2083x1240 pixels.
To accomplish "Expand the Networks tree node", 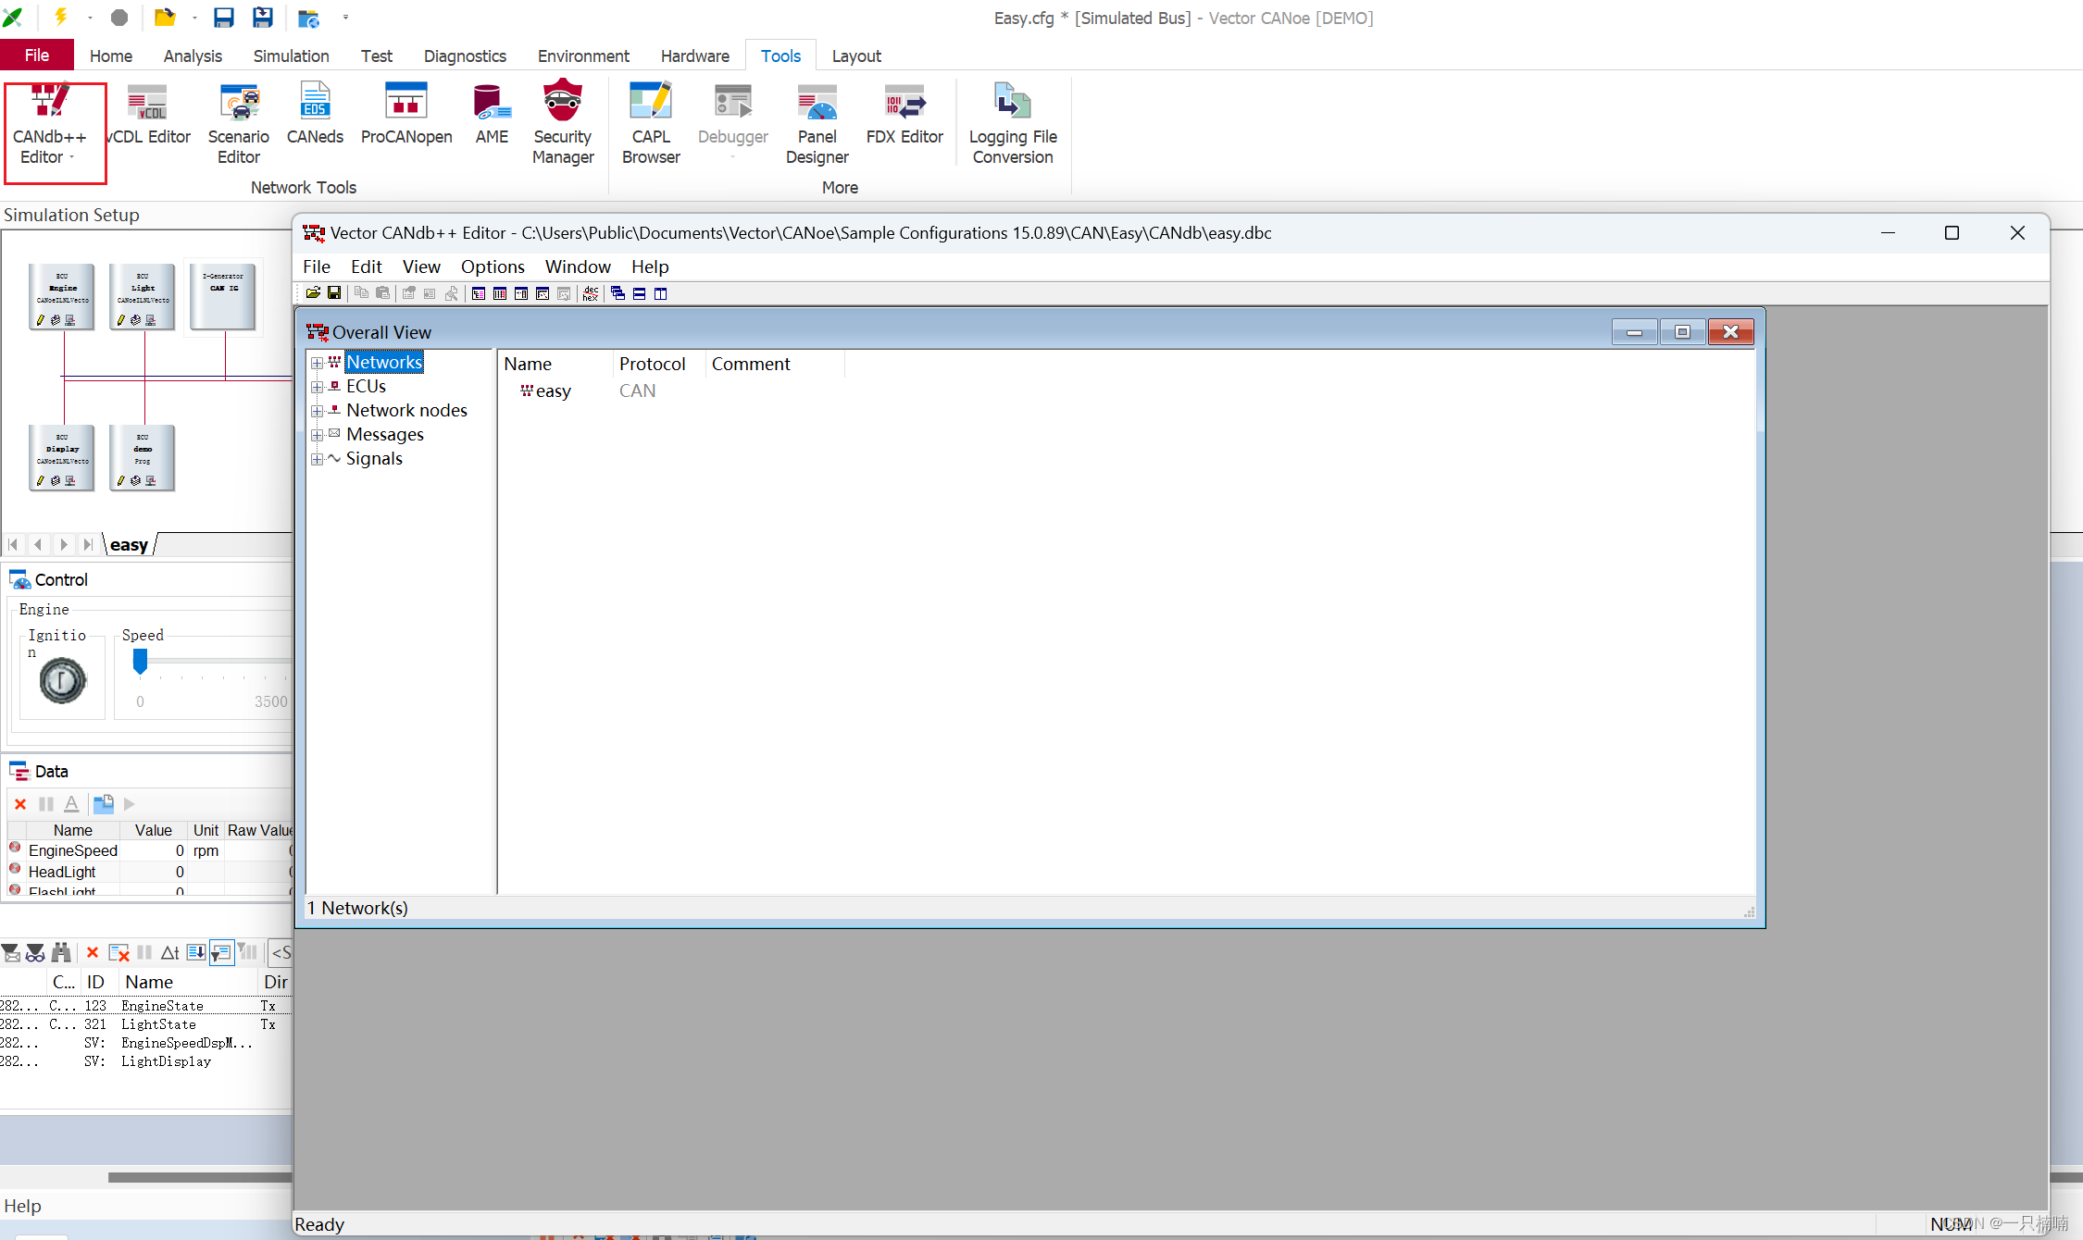I will pos(317,363).
